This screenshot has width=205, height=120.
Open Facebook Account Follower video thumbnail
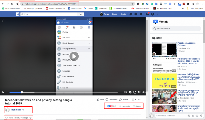click(x=164, y=49)
